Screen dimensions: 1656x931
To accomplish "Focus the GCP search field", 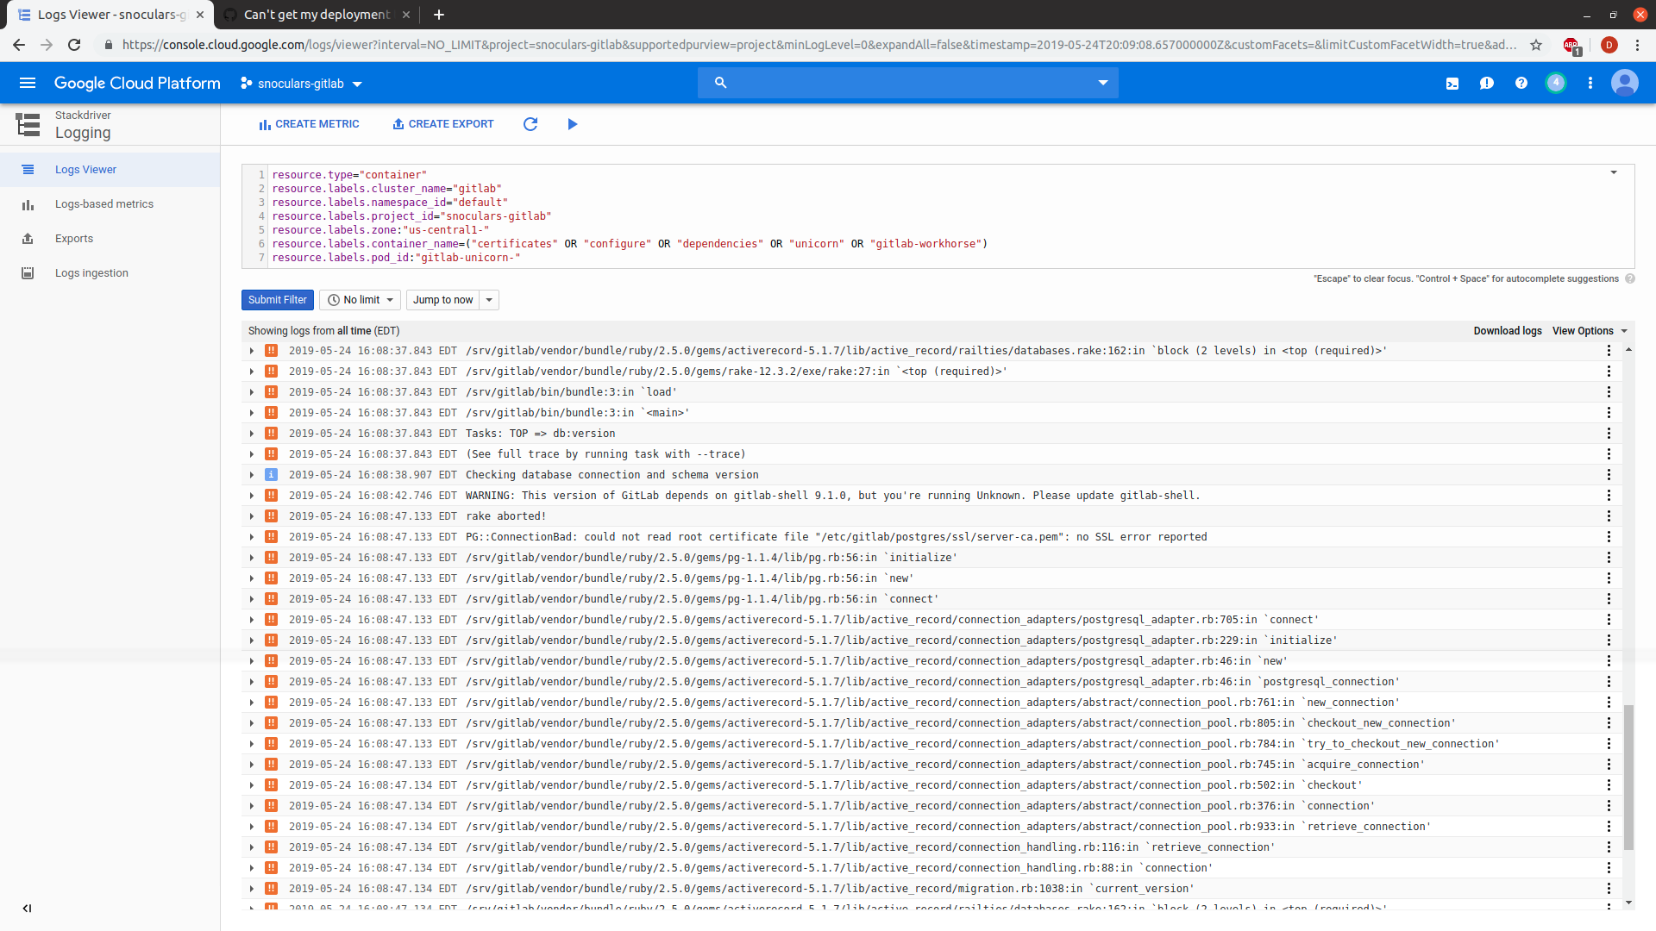I will [x=907, y=83].
